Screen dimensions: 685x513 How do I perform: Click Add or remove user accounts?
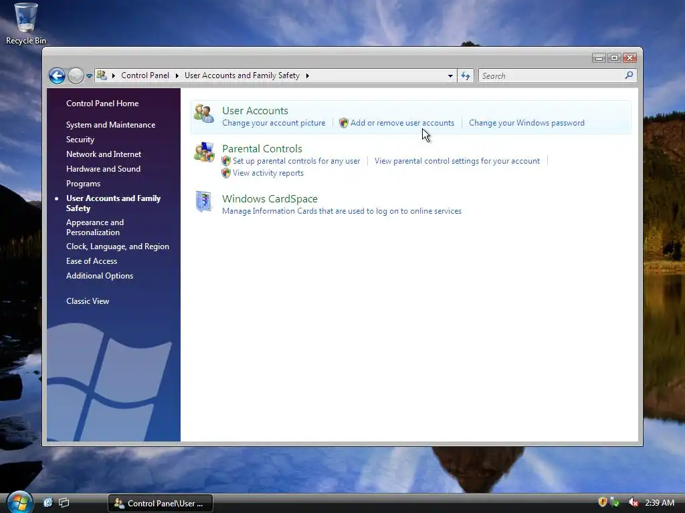[402, 123]
